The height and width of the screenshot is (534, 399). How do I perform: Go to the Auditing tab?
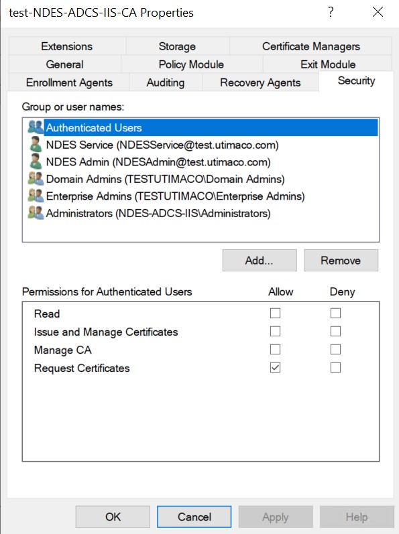click(166, 82)
